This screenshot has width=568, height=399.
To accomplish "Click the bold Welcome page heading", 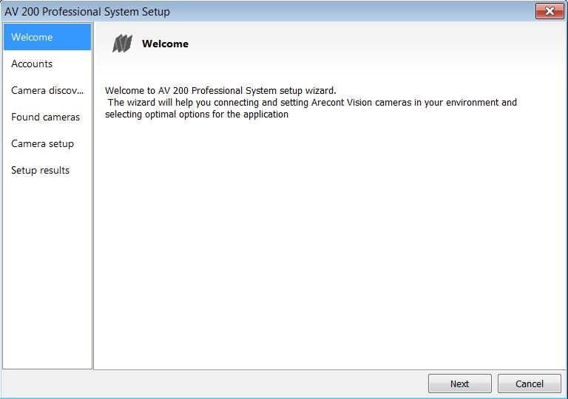I will [165, 44].
